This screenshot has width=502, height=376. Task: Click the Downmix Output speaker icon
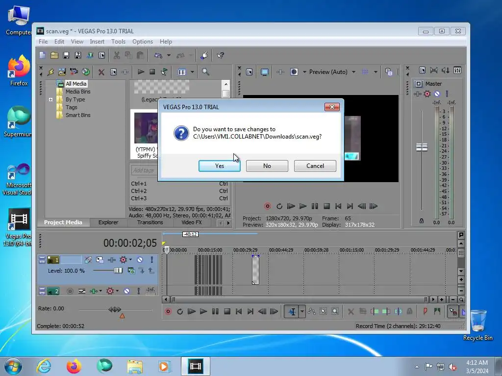[x=445, y=70]
